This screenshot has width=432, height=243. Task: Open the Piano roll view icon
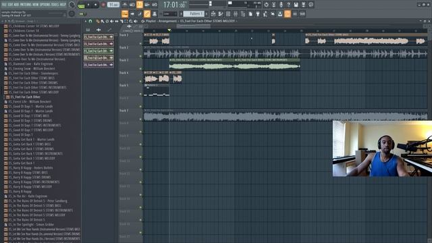pos(221,13)
